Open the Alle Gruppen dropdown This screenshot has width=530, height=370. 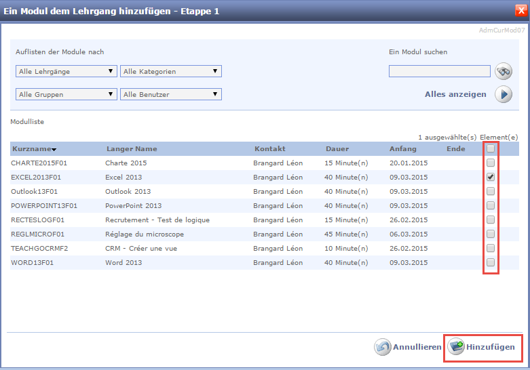coord(66,94)
